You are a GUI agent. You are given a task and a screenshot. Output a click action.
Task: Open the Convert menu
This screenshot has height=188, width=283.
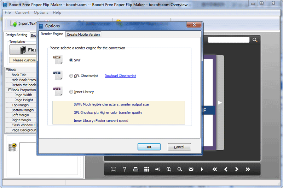[22, 12]
